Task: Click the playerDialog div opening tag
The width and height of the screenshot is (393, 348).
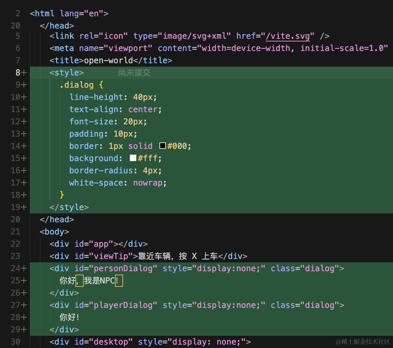Action: click(197, 305)
